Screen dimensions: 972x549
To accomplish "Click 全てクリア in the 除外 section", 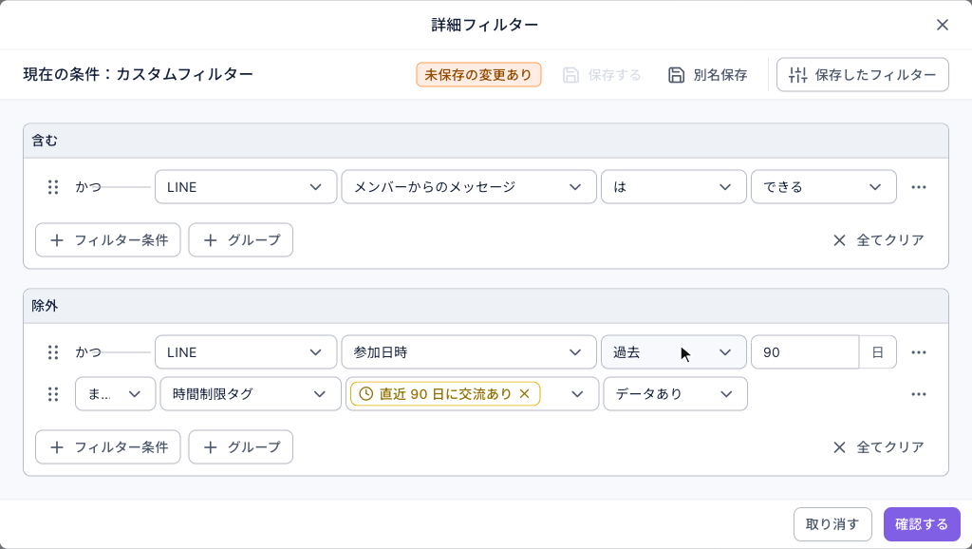I will 878,447.
